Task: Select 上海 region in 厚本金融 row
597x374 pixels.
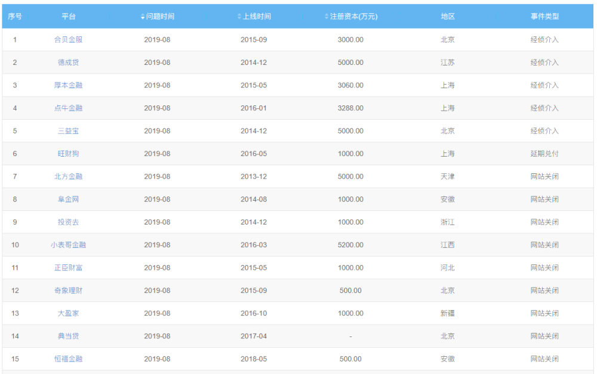Action: click(x=448, y=85)
